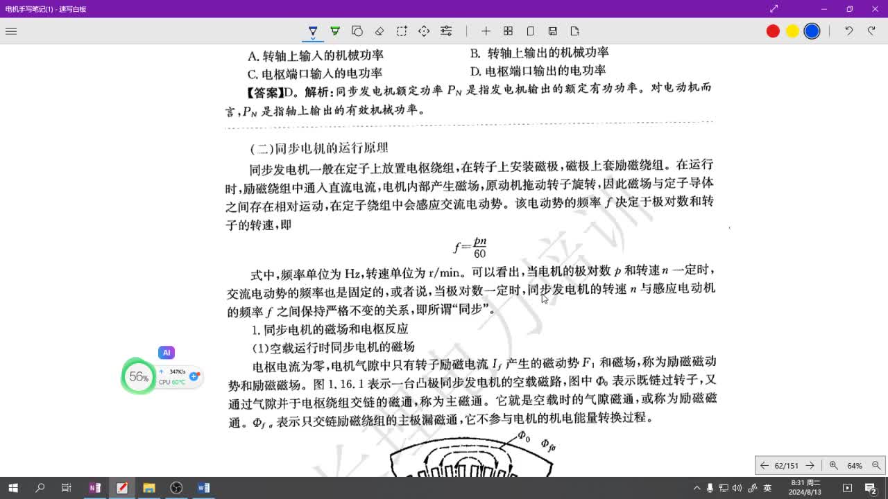The image size is (888, 499).
Task: Export the document file
Action: 574,31
